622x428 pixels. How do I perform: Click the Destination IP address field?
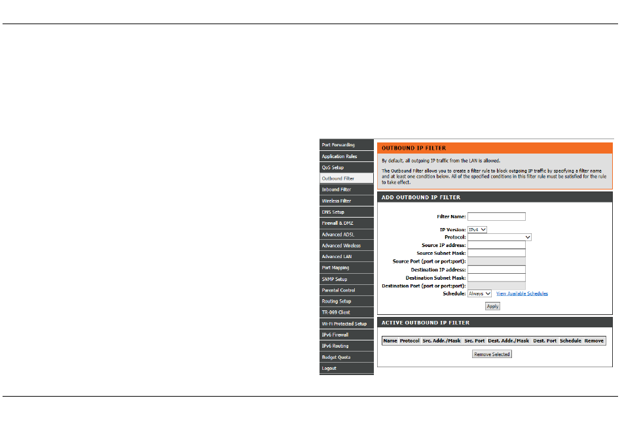point(496,270)
